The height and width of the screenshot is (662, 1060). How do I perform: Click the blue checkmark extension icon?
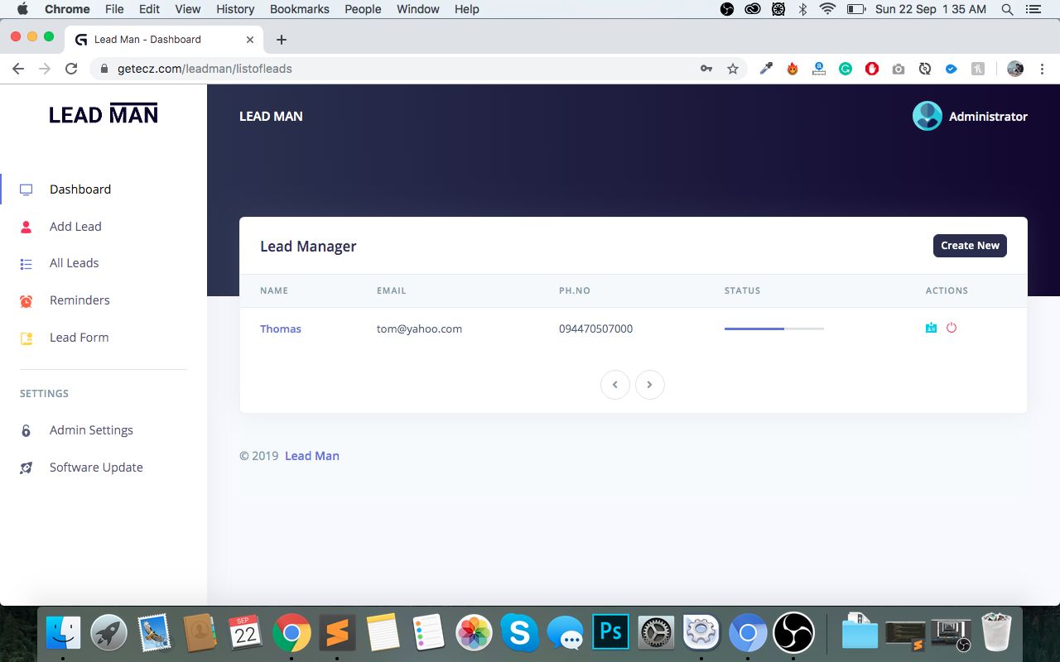click(x=952, y=69)
